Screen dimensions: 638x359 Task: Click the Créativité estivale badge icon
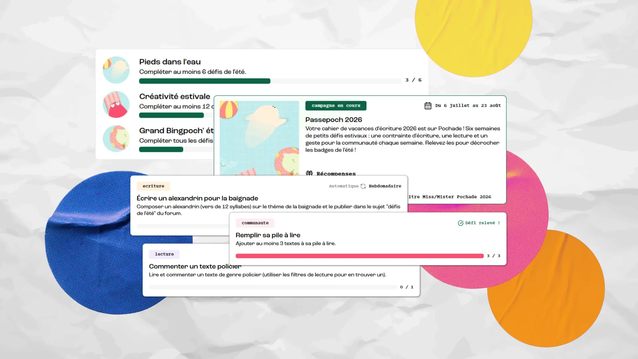point(116,104)
